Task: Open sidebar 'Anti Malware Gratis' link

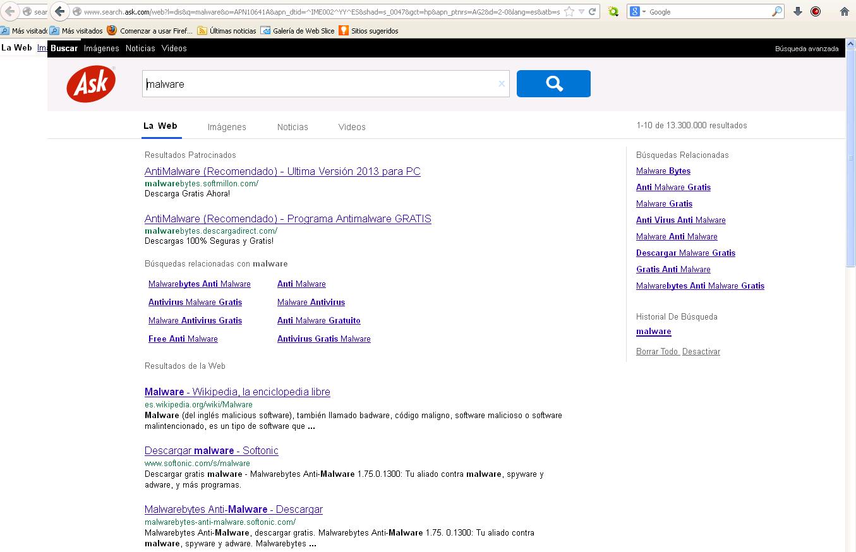Action: point(673,188)
